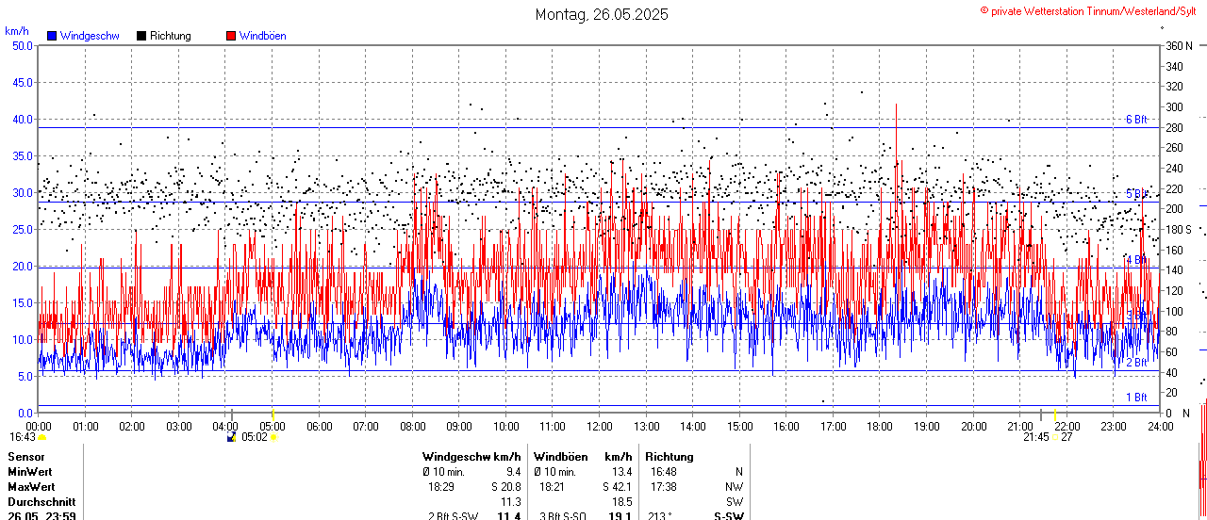Click the yellow sunrise icon beside 05:02

click(x=273, y=437)
